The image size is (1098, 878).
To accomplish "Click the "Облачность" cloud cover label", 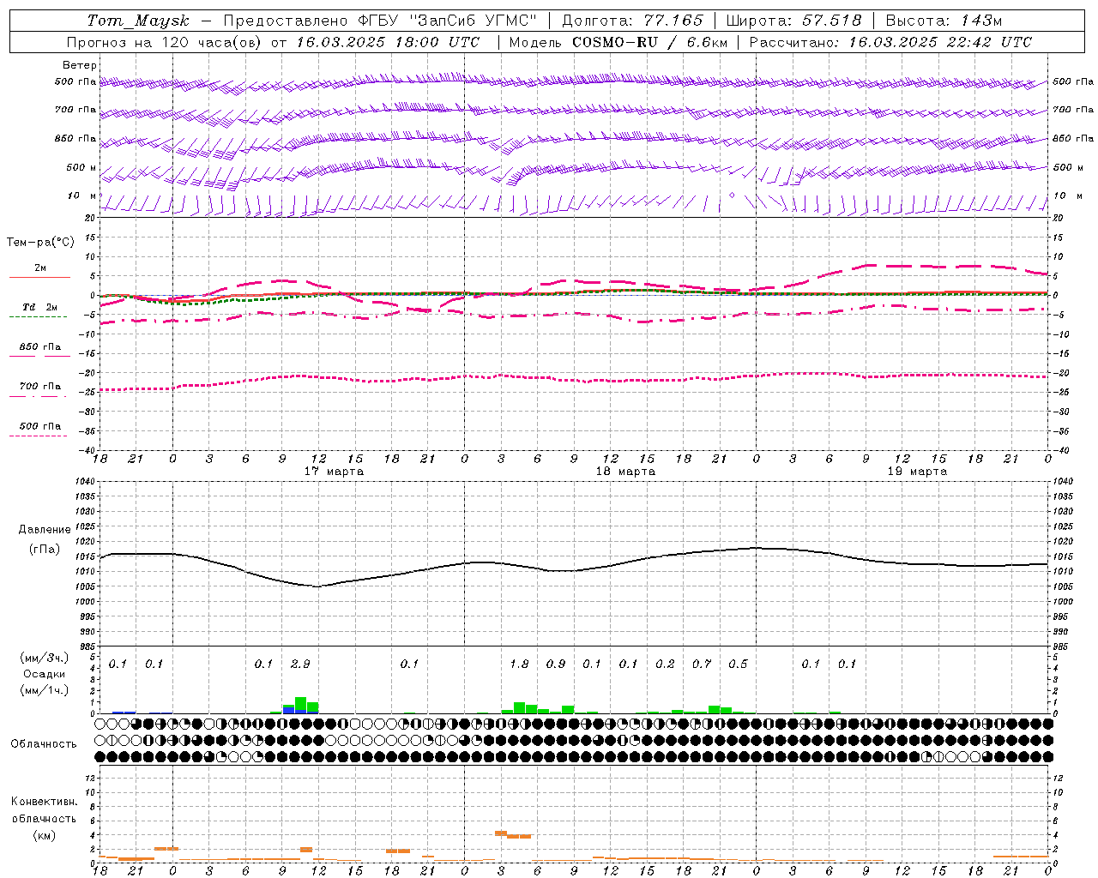I will coord(44,744).
